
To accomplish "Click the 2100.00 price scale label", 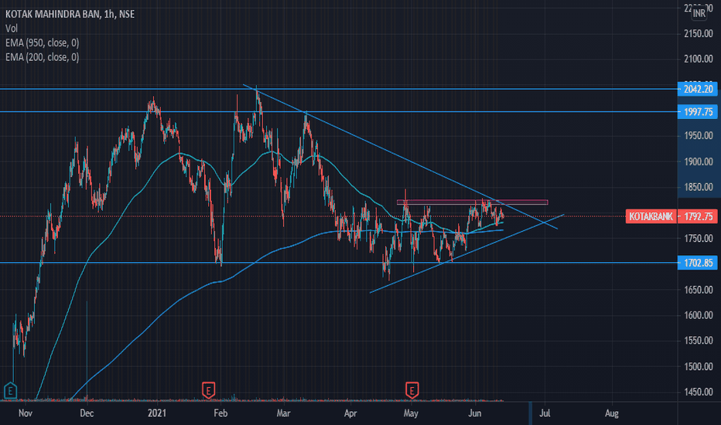I will (x=699, y=59).
